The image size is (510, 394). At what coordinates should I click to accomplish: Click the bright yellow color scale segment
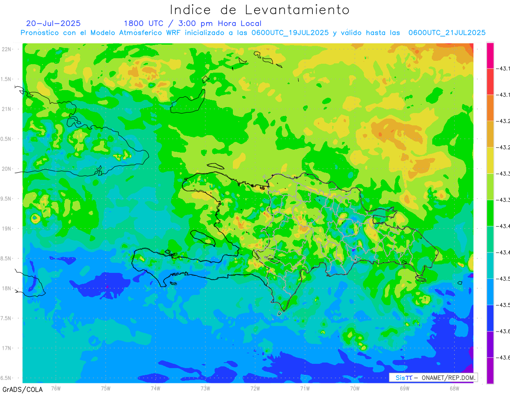490,160
